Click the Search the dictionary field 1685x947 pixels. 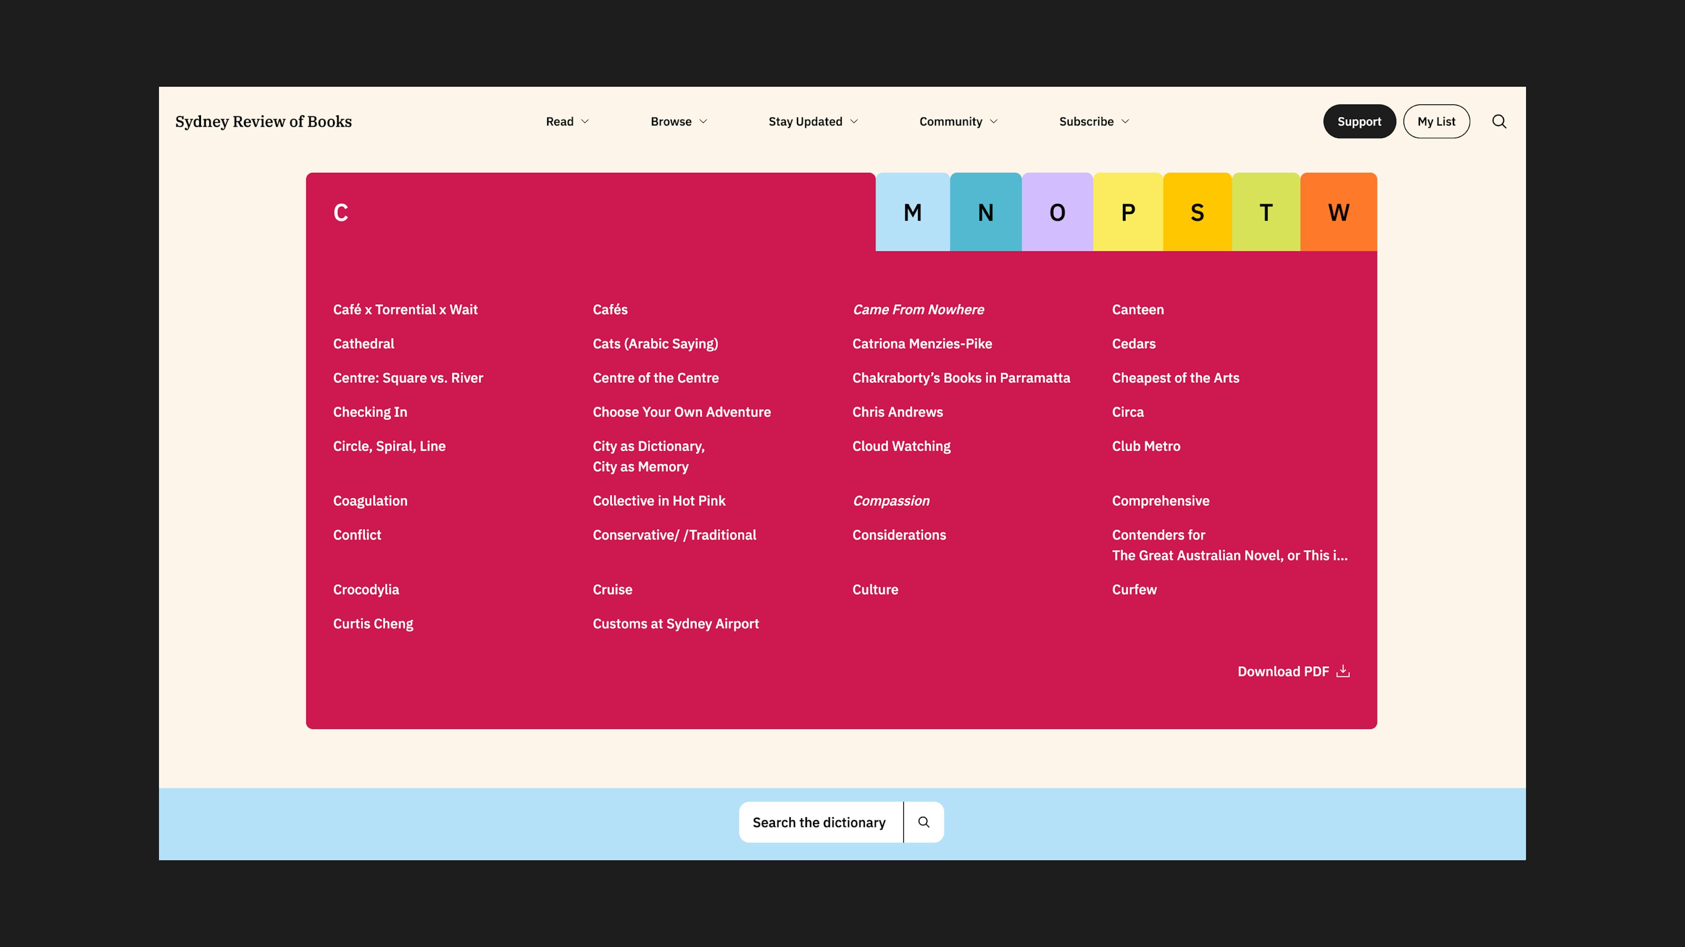pos(819,822)
